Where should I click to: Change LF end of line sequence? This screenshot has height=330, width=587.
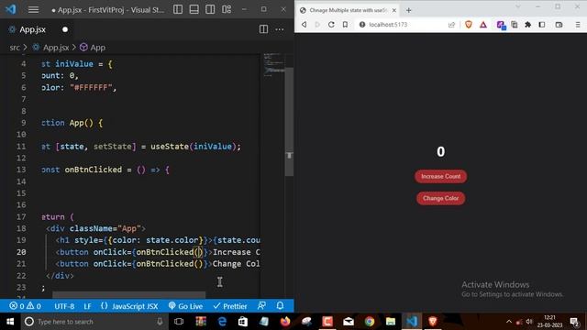(88, 306)
